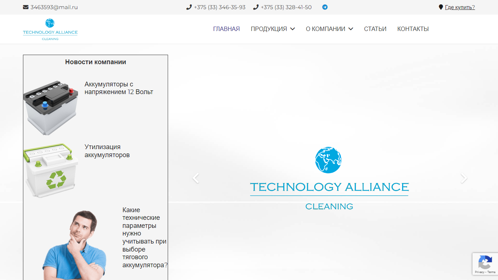Open article Аккумуляторы с напряжением 12 Вольт
Screen dimensions: 498x280
(x=119, y=88)
